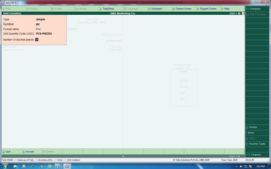Expand the bottom calculator panel arrow
Screen dimensions: 271x169
(x=123, y=156)
